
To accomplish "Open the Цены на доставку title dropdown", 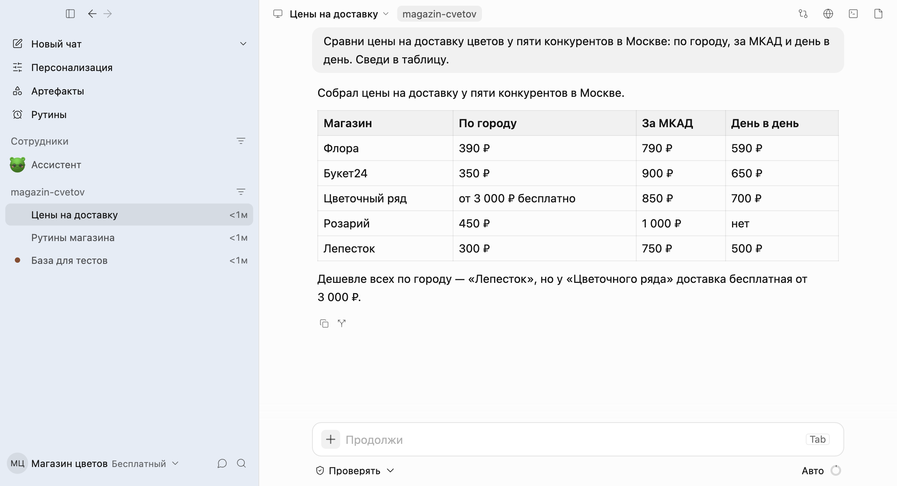I will pos(339,14).
